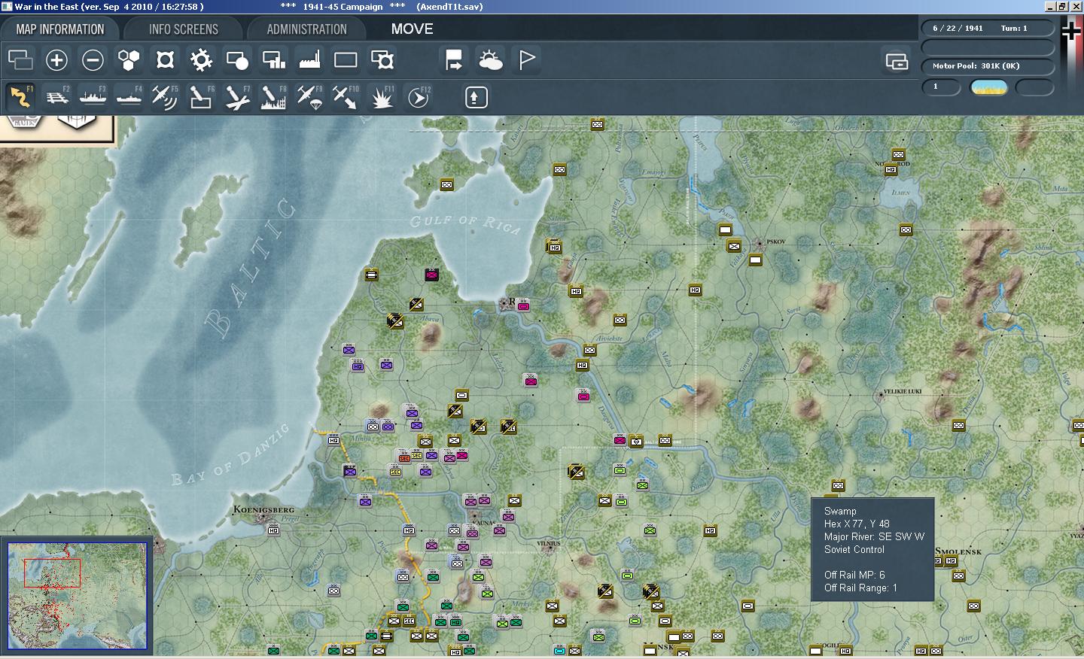This screenshot has height=659, width=1084.
Task: Click the Koenigsberg city label
Action: point(263,509)
